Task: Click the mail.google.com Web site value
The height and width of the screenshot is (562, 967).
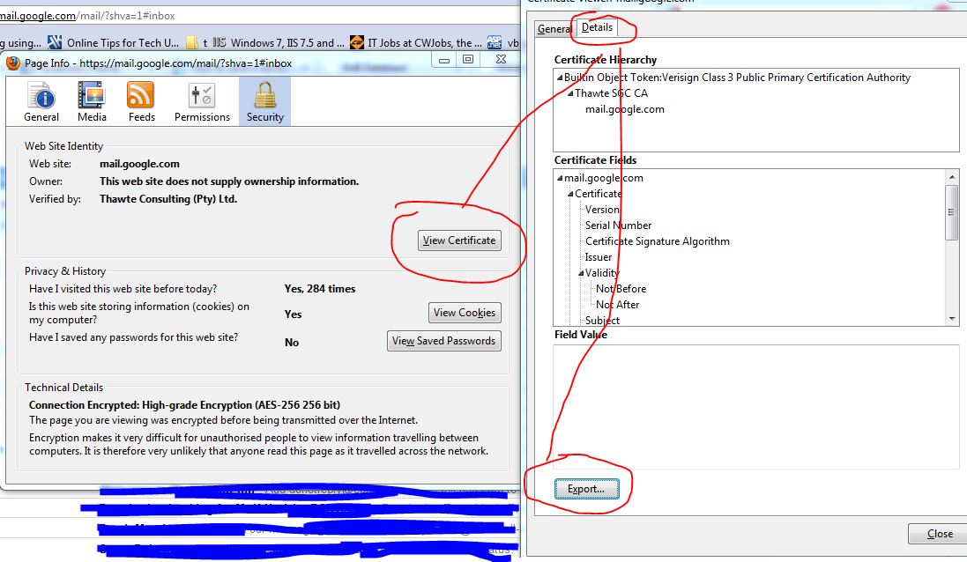Action: 139,164
